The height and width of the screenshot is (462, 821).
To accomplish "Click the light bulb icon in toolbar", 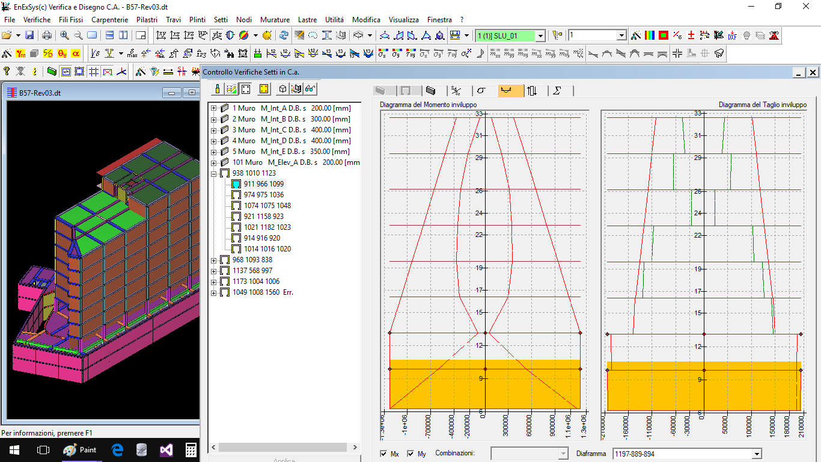I will [746, 35].
